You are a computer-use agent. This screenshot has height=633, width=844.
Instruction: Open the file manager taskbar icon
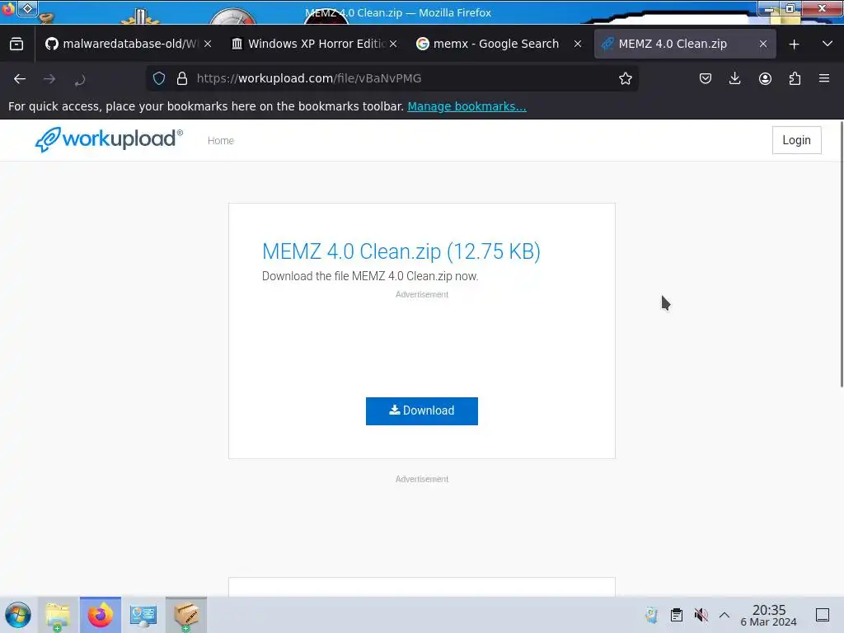[58, 615]
